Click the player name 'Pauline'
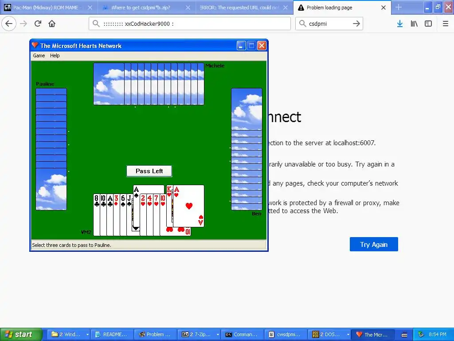Viewport: 454px width, 341px height. pyautogui.click(x=45, y=84)
